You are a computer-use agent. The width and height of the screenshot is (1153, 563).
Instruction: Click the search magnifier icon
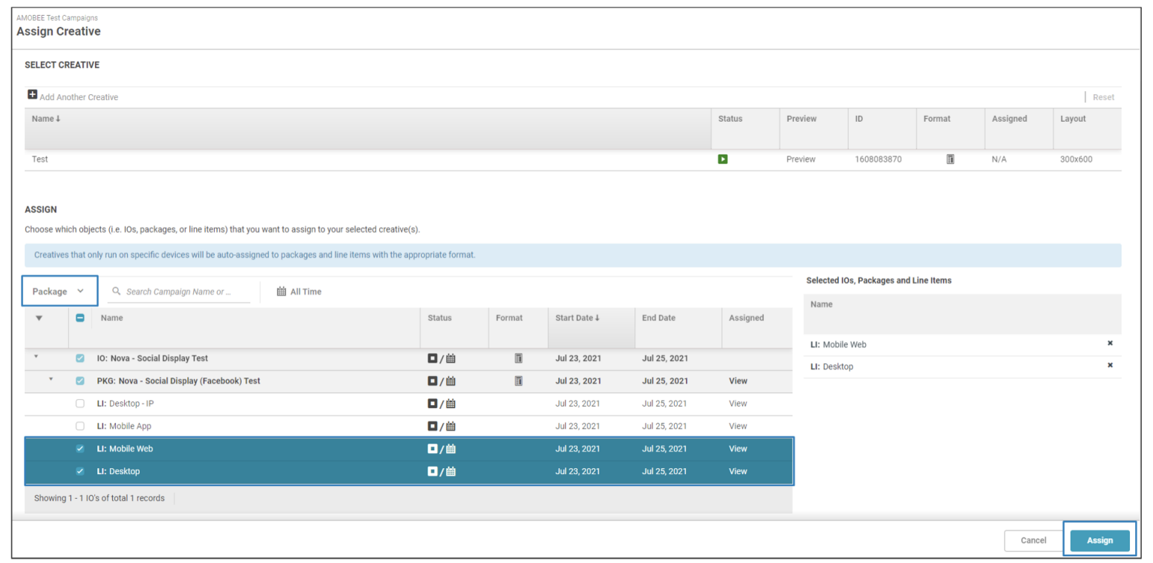pos(116,292)
